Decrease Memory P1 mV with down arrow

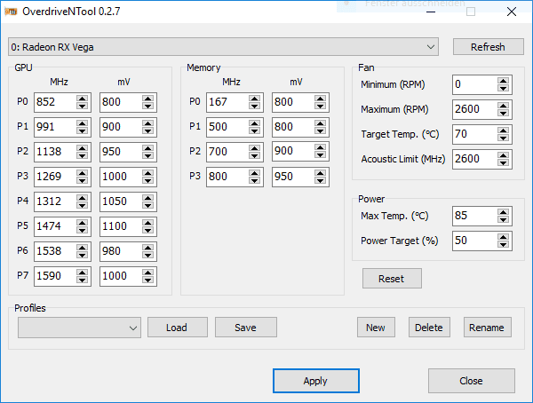coord(320,130)
